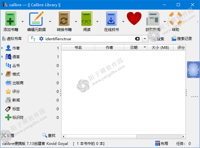The height and width of the screenshot is (148, 200).
Task: Click Get Books Online (在线找书) icon
Action: click(111, 19)
